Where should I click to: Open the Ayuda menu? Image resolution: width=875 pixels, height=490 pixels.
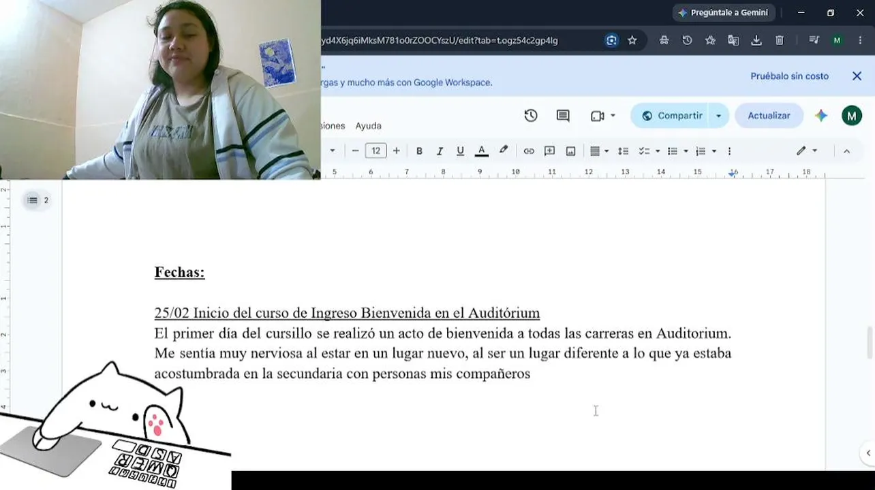coord(368,126)
